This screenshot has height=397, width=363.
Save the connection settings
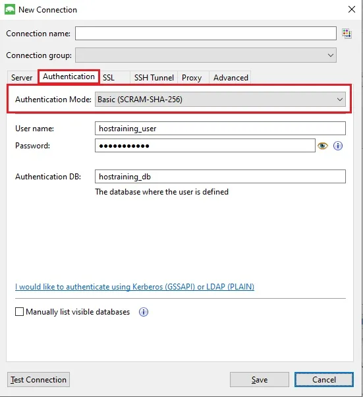(x=260, y=380)
